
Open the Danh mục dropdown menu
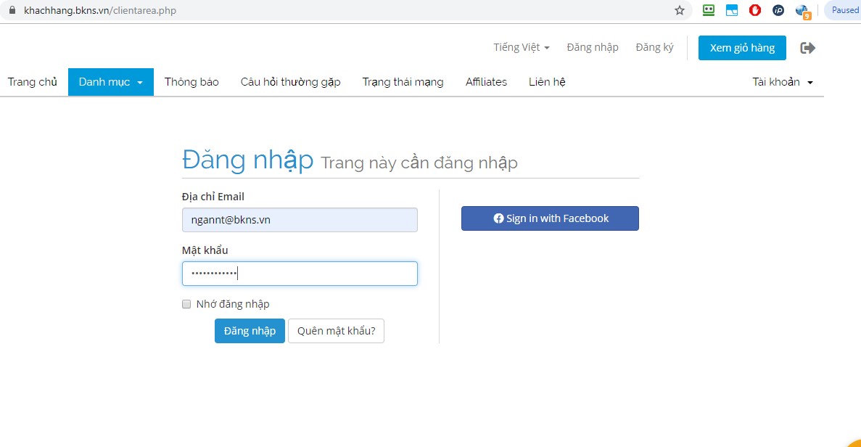tap(110, 82)
